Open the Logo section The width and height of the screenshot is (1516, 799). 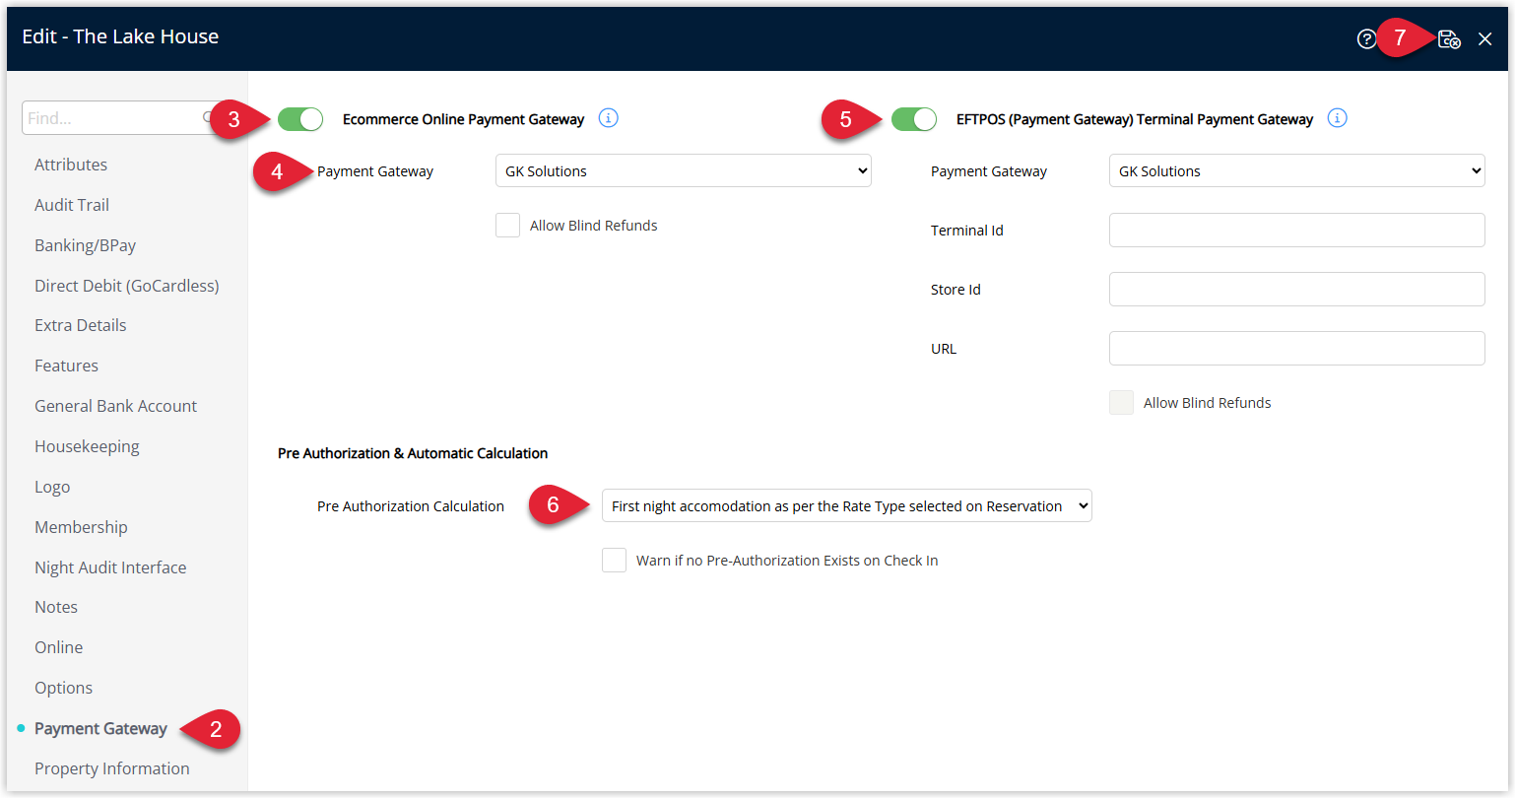(52, 487)
